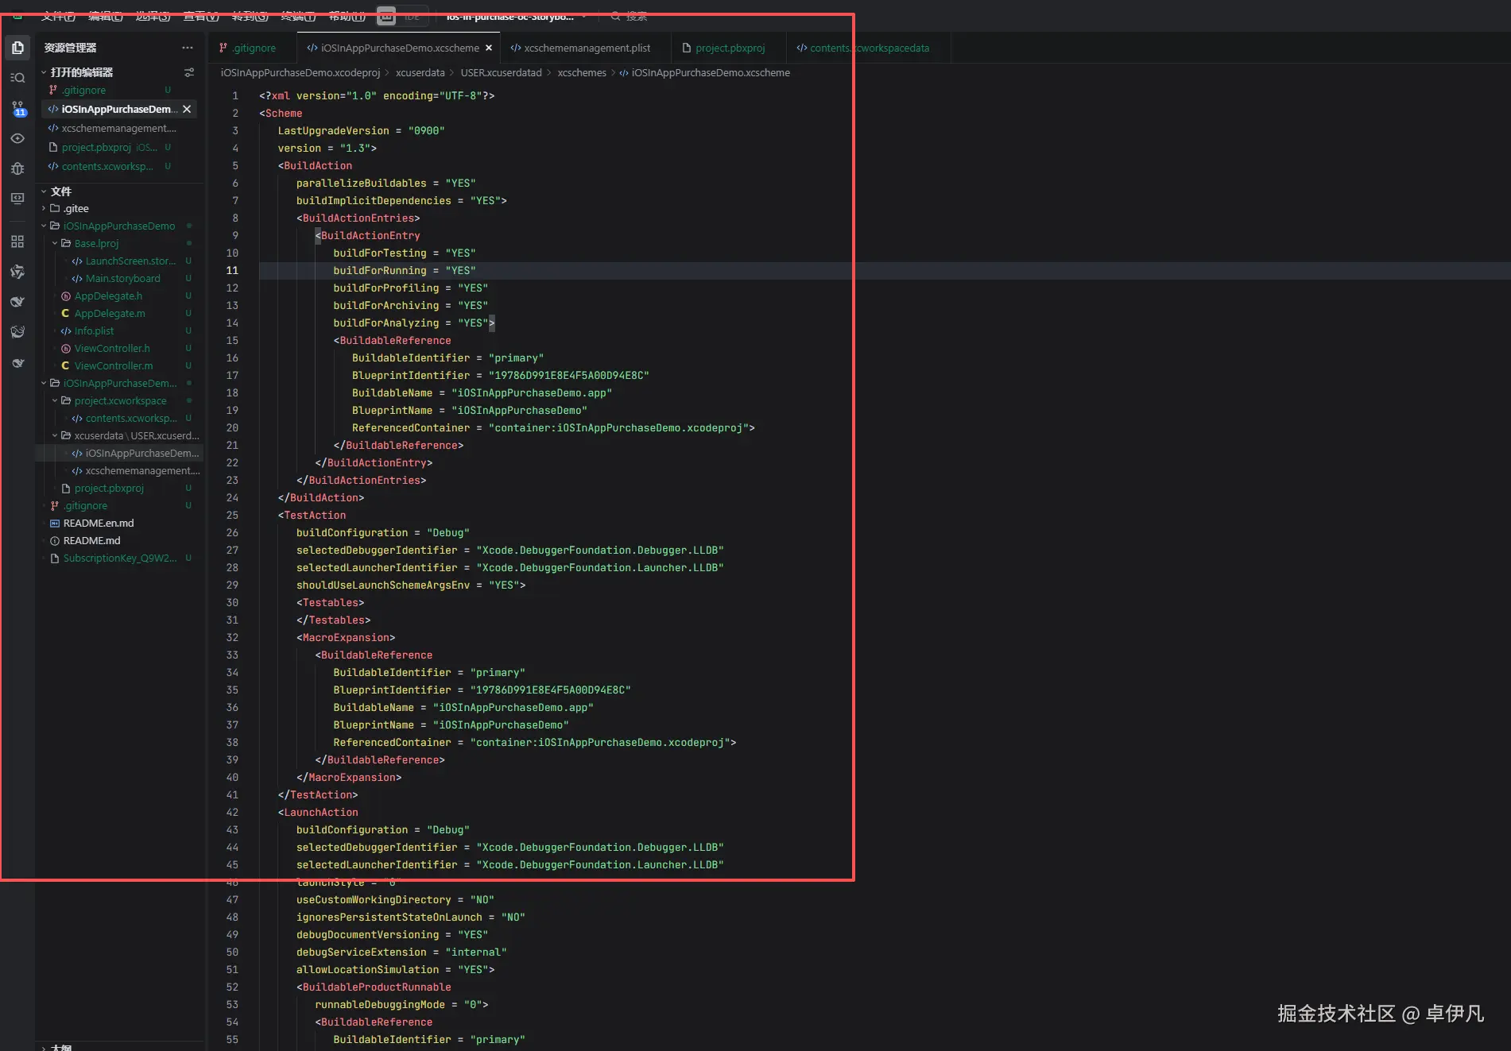This screenshot has width=1511, height=1051.
Task: Open the 终端(T) menu
Action: point(298,16)
